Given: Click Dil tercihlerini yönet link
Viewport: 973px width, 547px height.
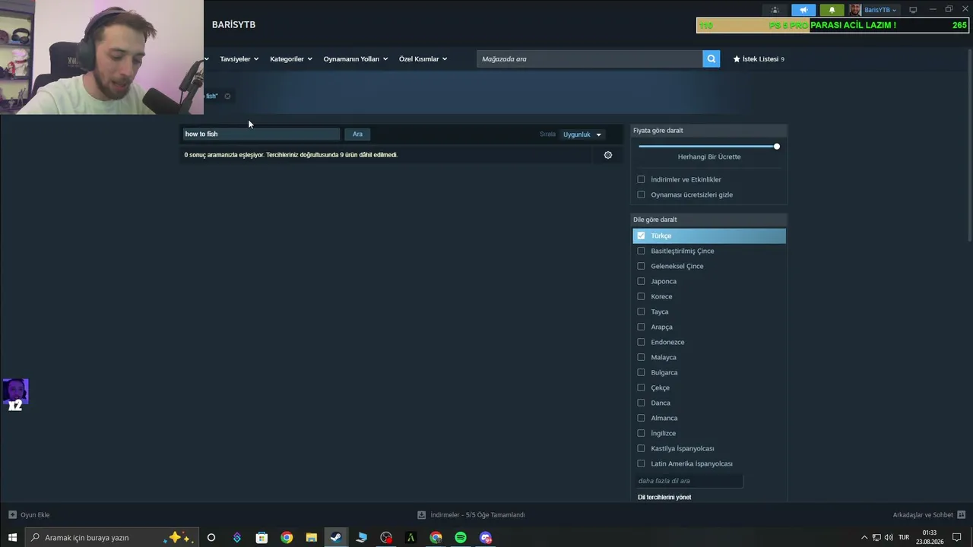Looking at the screenshot, I should click(x=664, y=497).
